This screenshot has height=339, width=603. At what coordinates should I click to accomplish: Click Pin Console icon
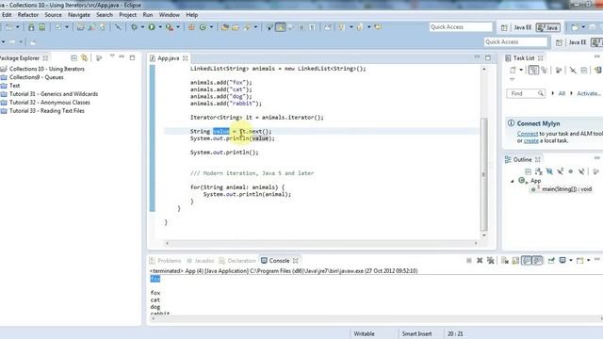coord(551,261)
